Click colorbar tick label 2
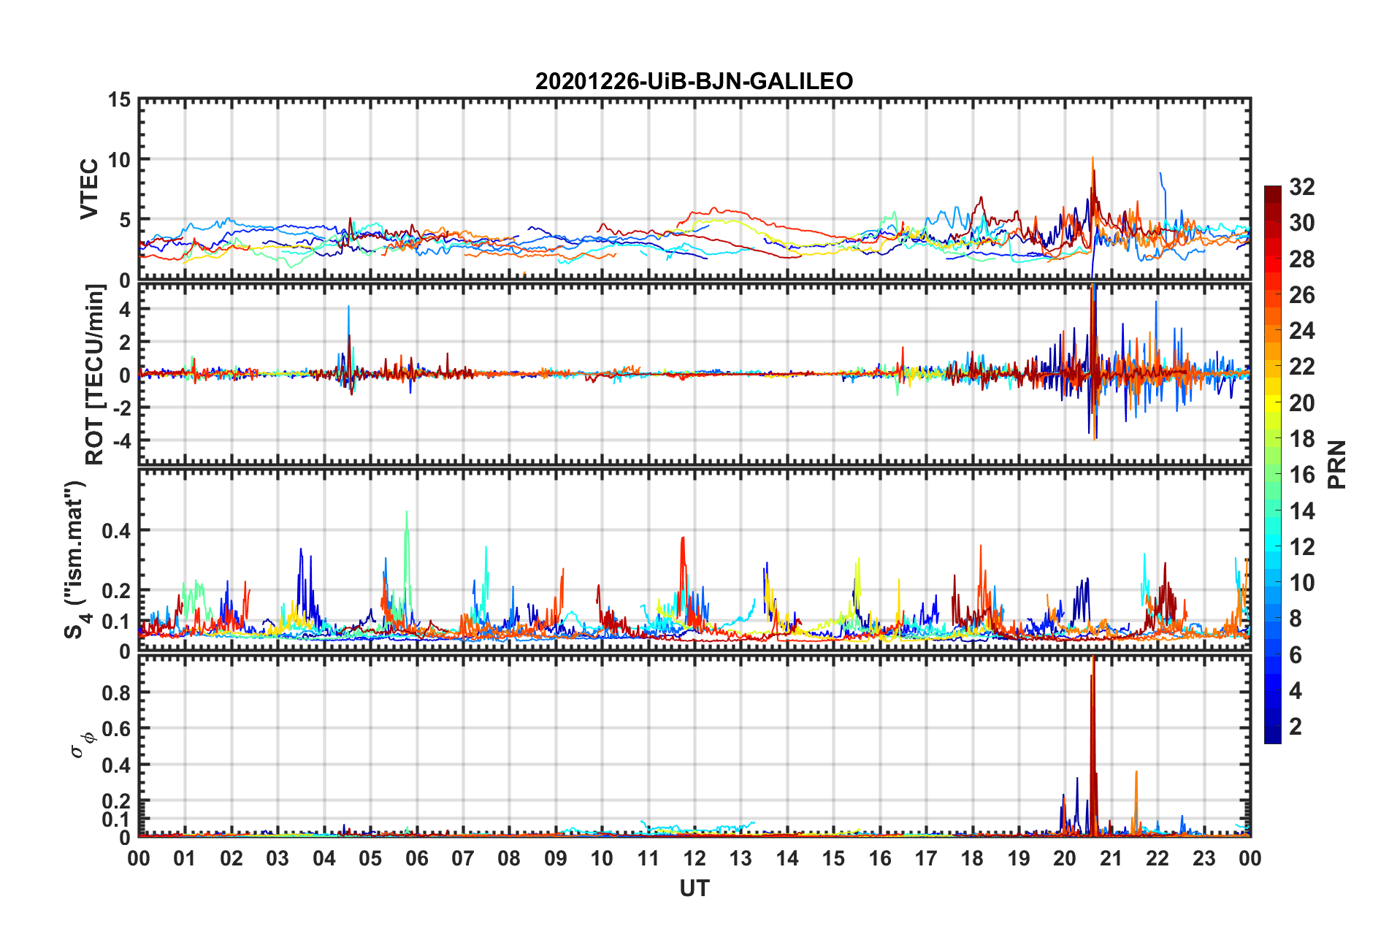The image size is (1389, 929). pyautogui.click(x=1296, y=726)
